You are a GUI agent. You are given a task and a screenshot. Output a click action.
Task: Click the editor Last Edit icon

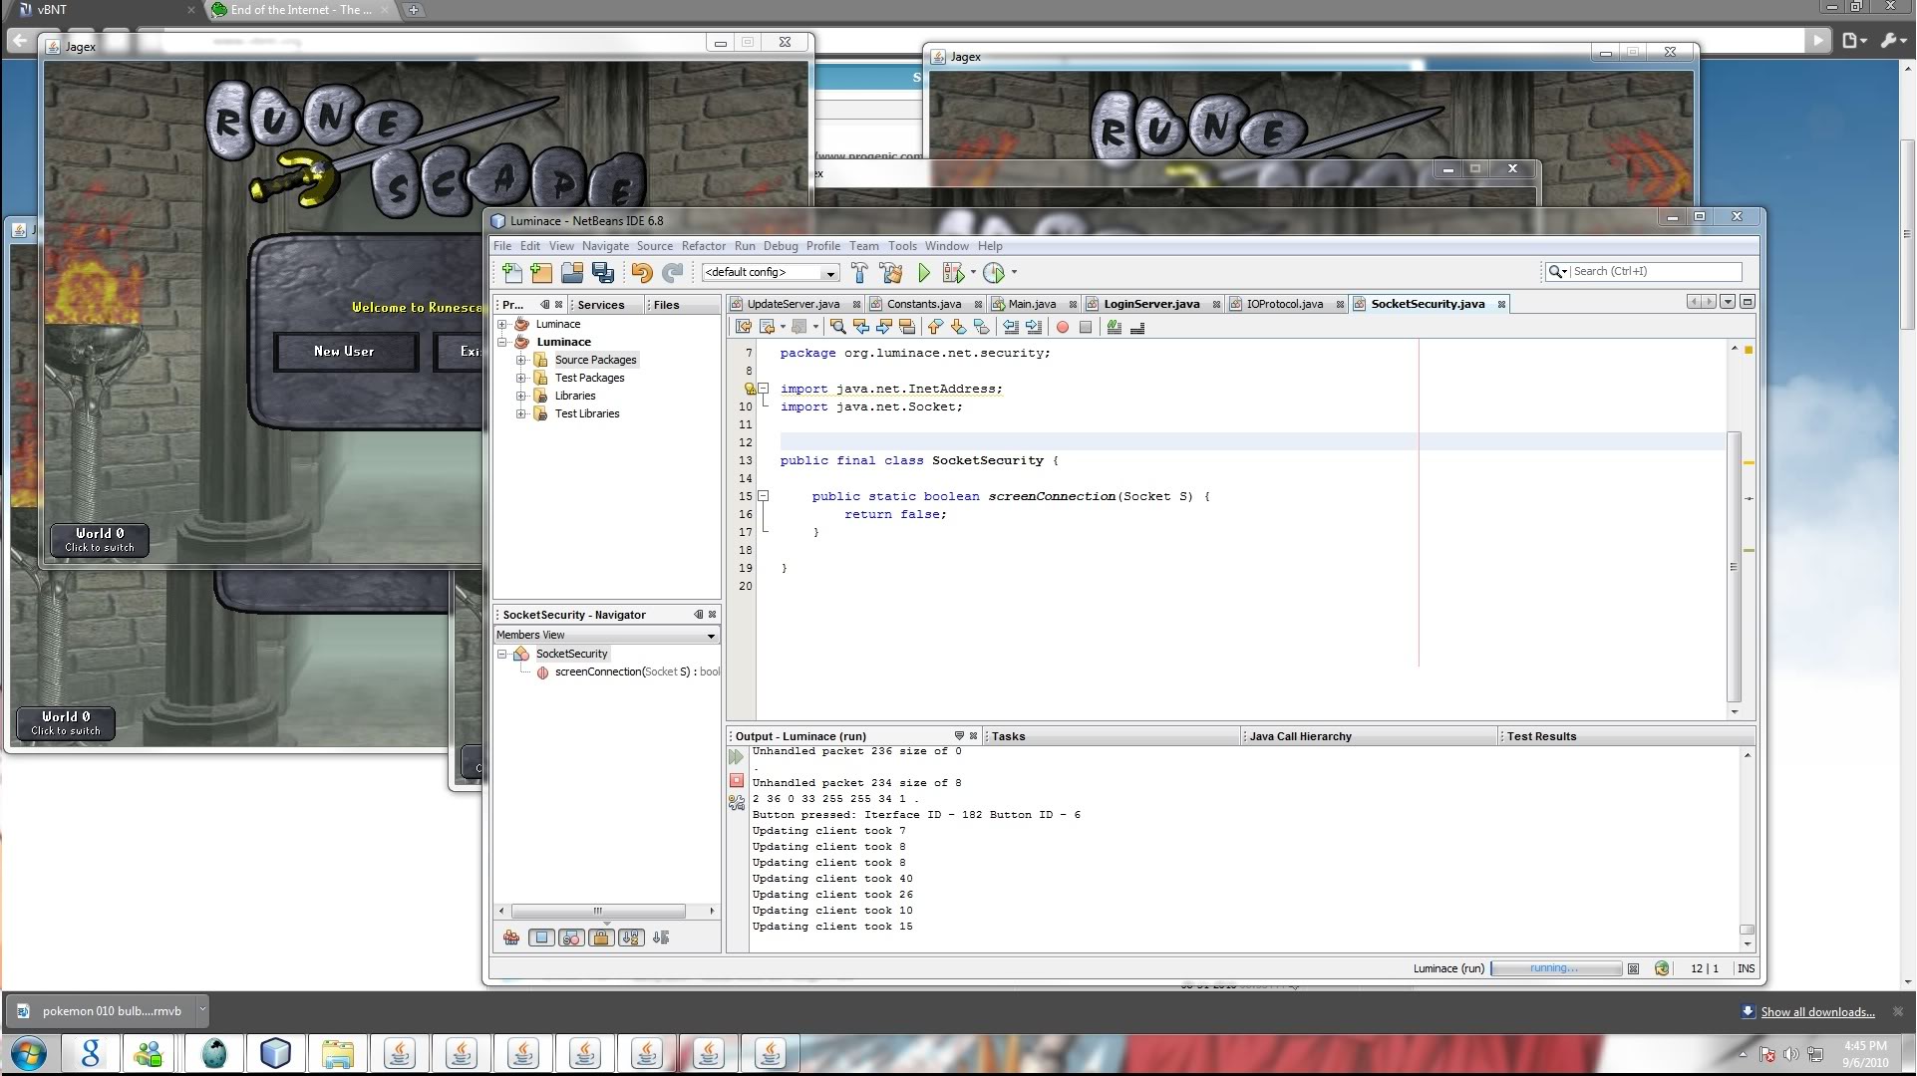point(744,327)
